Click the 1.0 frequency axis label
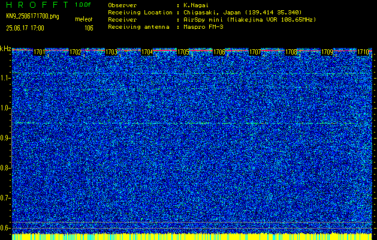This screenshot has height=240, width=377. point(5,108)
